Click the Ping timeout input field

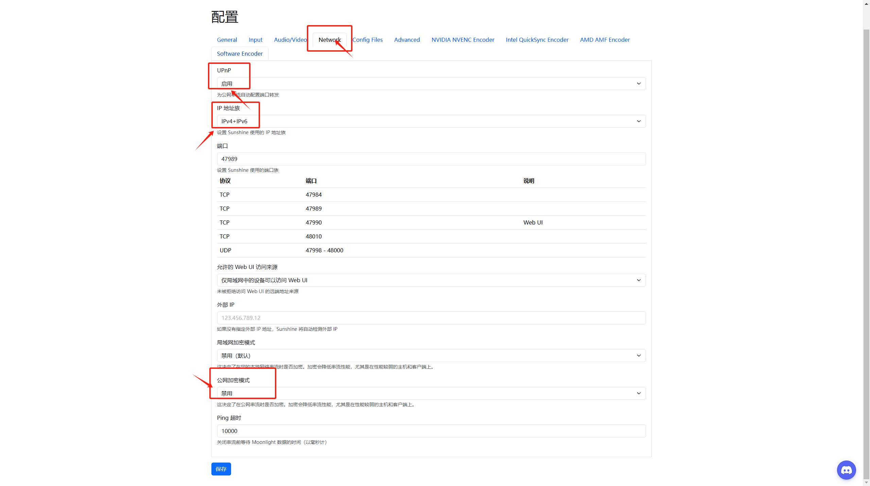click(x=431, y=431)
